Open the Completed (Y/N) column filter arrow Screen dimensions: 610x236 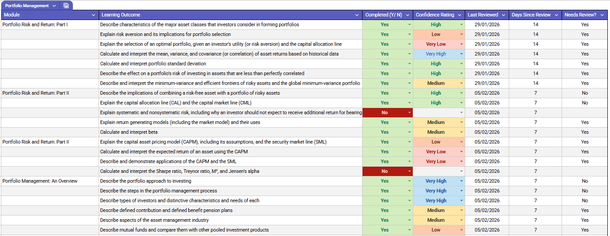tap(408, 15)
